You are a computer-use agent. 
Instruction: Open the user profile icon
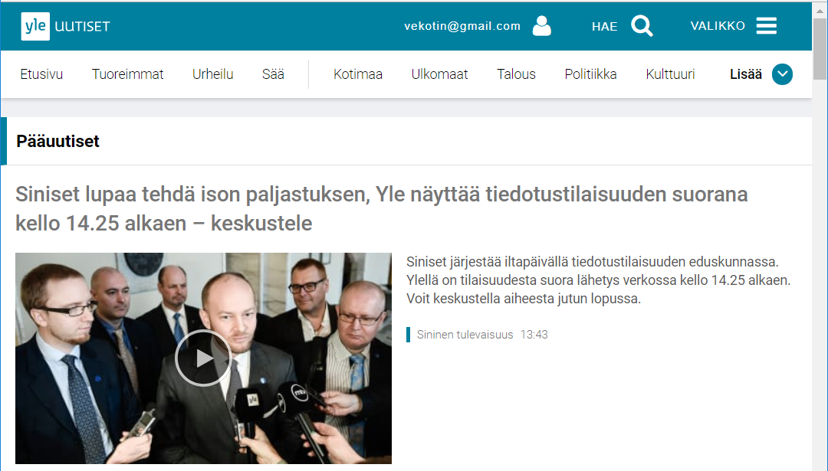pyautogui.click(x=542, y=26)
